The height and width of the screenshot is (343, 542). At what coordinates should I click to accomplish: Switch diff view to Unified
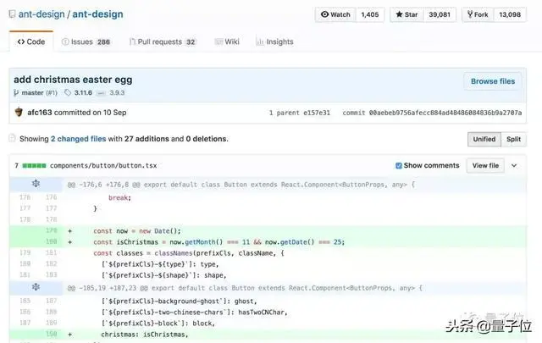[x=484, y=139]
